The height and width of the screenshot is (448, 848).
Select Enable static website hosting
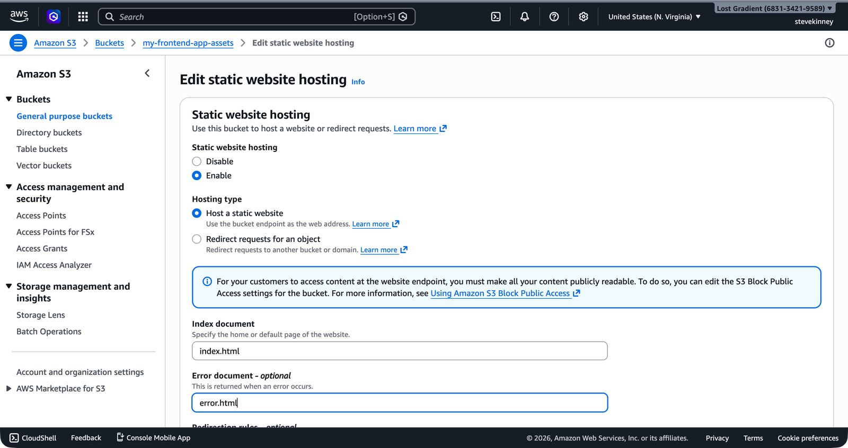tap(197, 176)
